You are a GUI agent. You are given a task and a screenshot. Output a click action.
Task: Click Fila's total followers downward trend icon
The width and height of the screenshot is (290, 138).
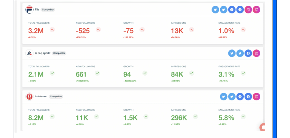[52, 30]
